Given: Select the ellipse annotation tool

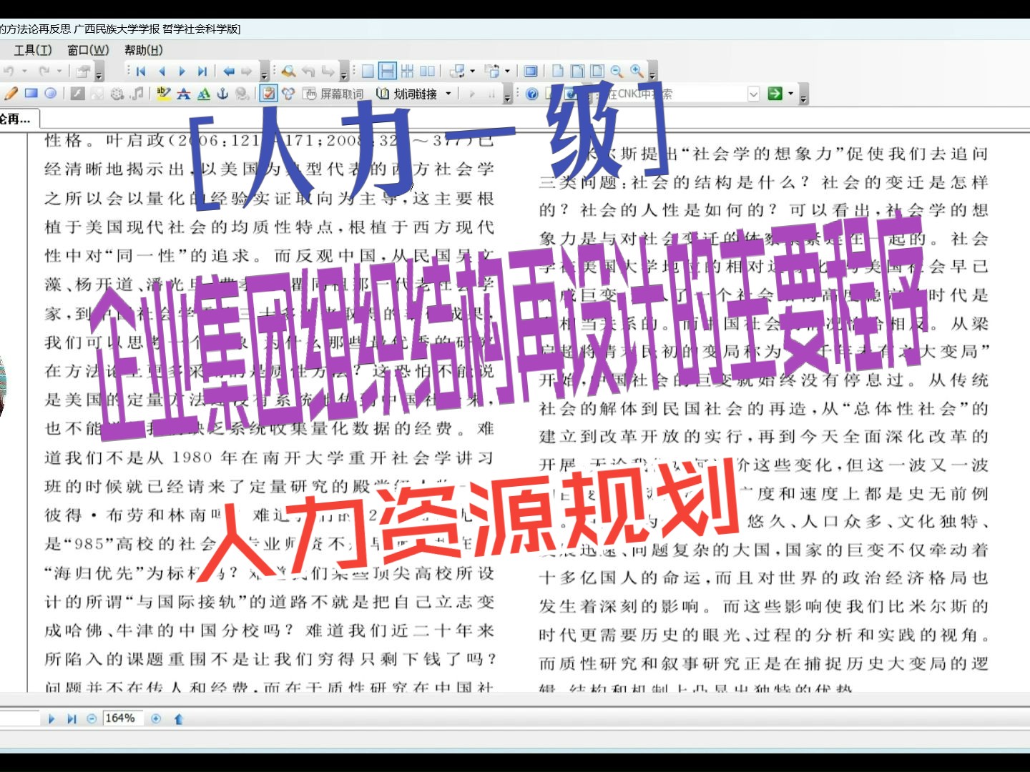Looking at the screenshot, I should (x=51, y=93).
